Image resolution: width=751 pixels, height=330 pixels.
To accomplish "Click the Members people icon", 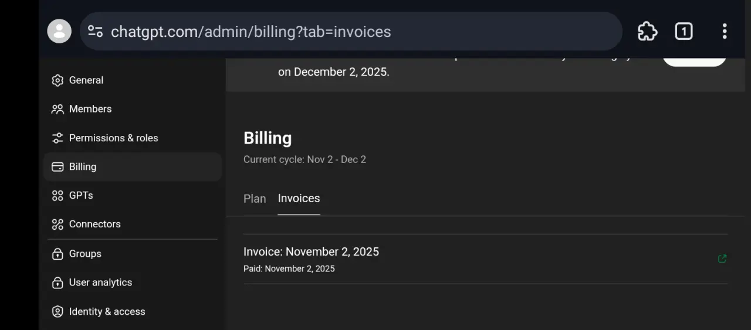I will [x=57, y=109].
